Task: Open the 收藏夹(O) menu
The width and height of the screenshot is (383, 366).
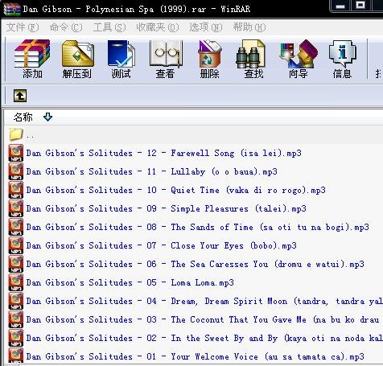Action: click(x=158, y=27)
